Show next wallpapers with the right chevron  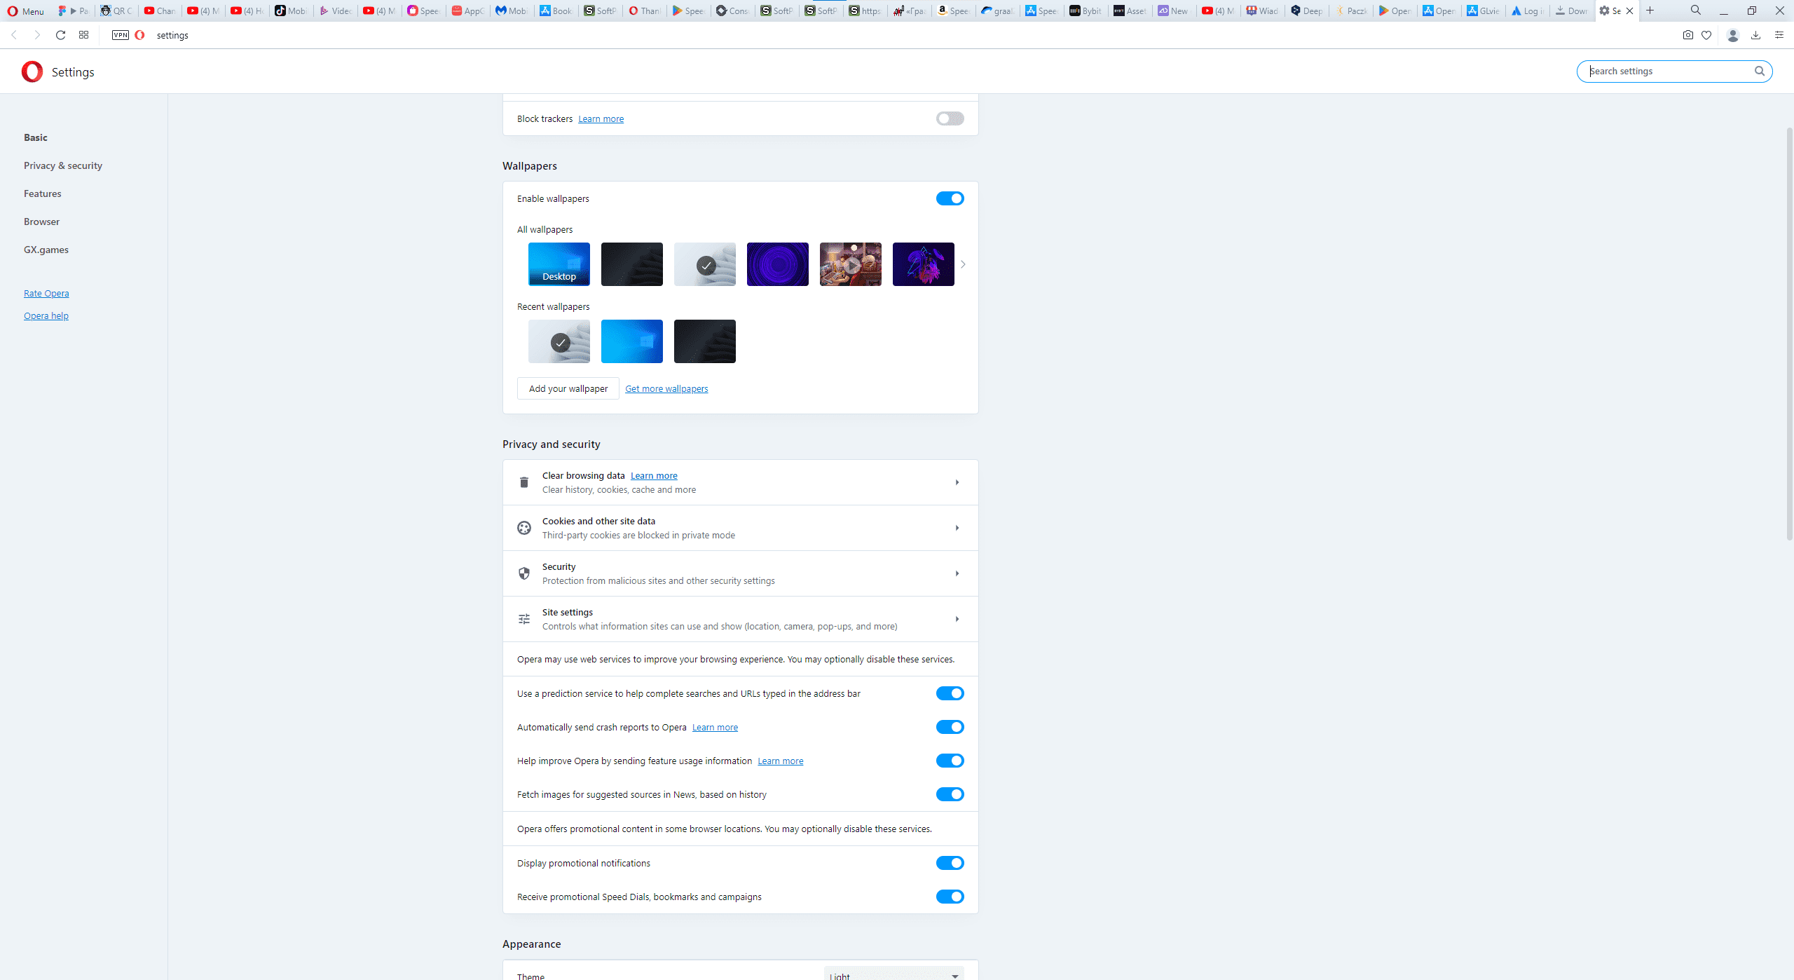[x=963, y=264]
